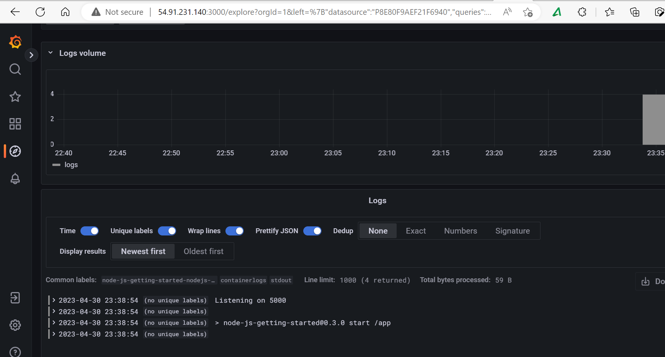Disable Prettify JSON
This screenshot has height=357, width=665.
312,231
